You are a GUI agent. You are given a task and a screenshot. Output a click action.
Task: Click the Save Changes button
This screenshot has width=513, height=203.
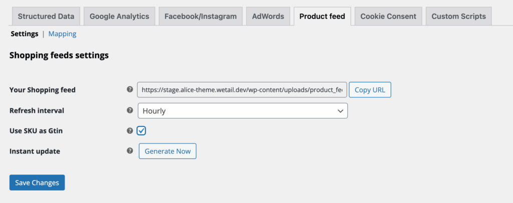click(37, 182)
